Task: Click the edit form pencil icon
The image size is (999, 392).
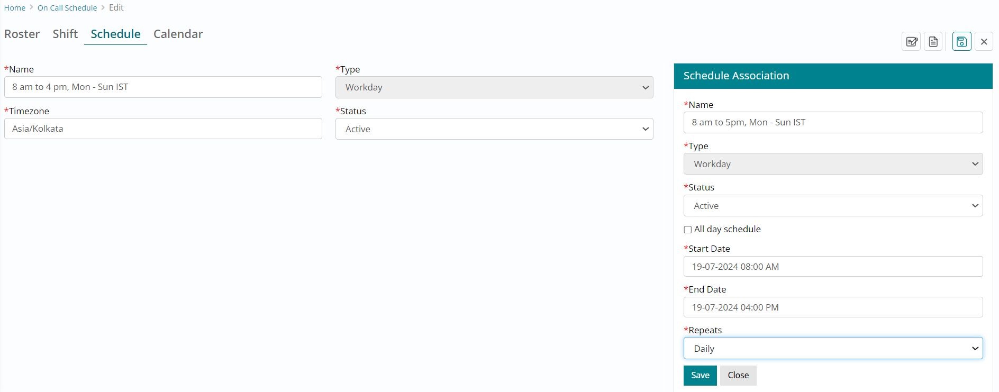Action: 911,42
